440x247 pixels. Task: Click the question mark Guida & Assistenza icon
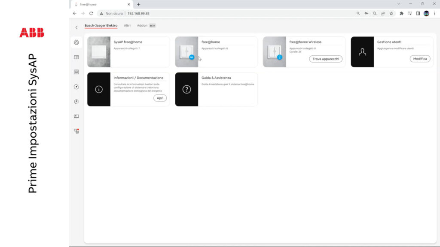[186, 89]
